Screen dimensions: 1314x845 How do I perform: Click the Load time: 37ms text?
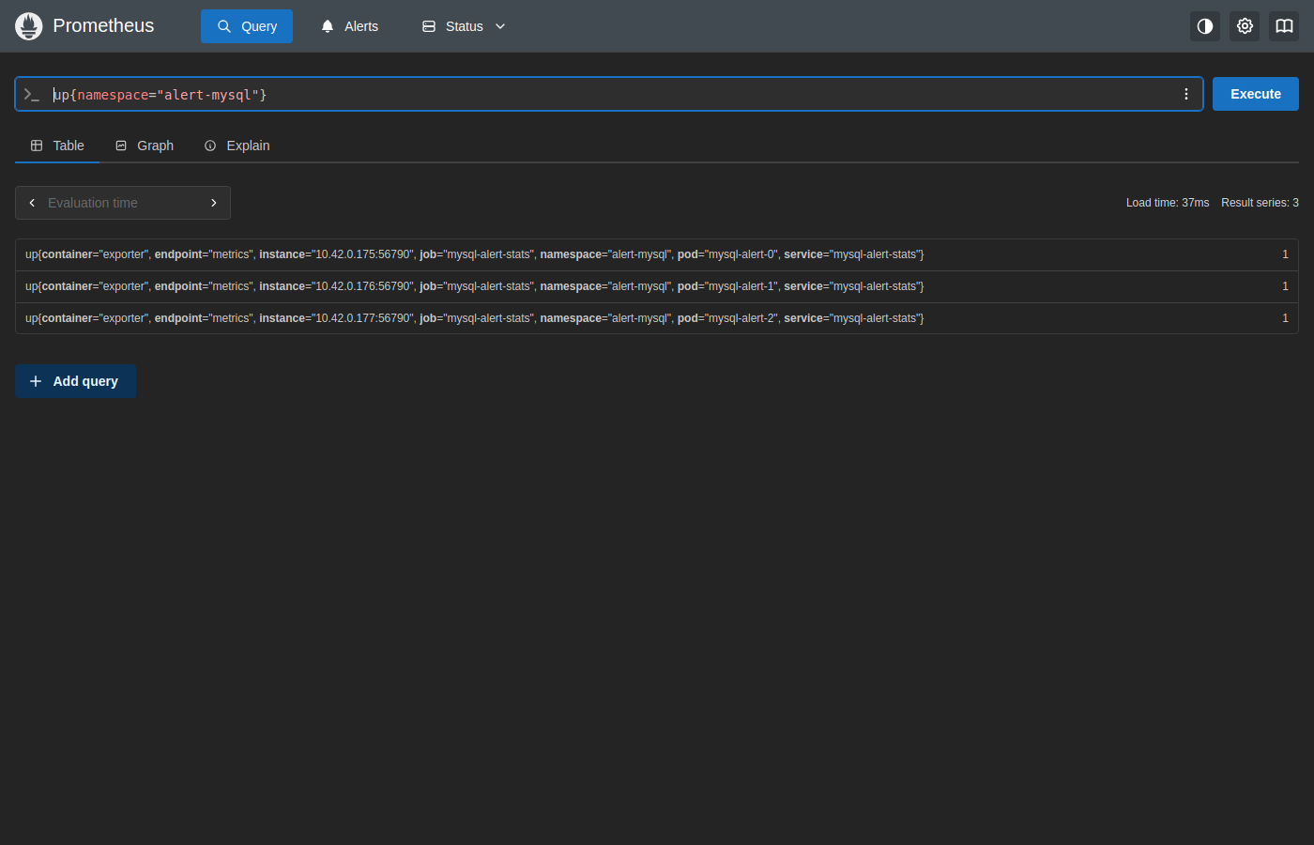click(1168, 203)
